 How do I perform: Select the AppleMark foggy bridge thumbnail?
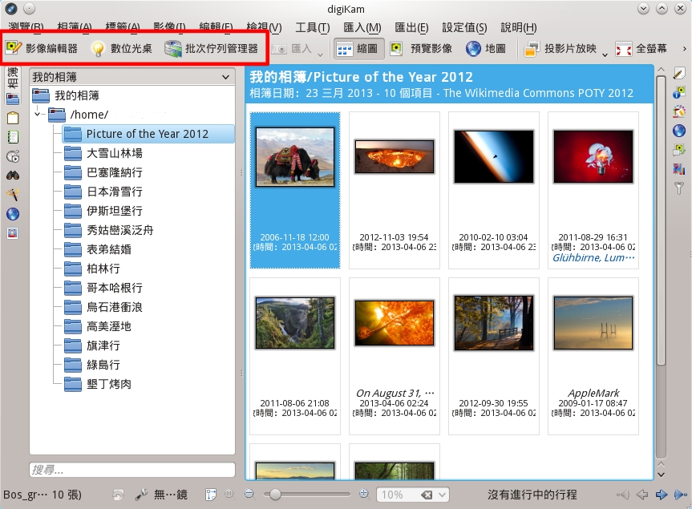point(593,323)
